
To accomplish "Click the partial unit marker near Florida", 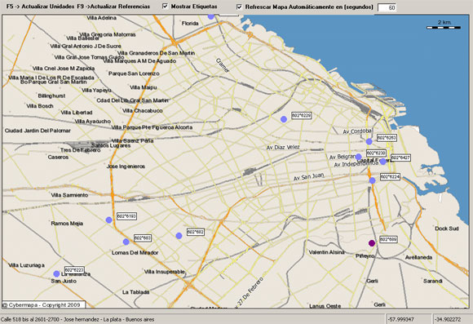I will (211, 17).
